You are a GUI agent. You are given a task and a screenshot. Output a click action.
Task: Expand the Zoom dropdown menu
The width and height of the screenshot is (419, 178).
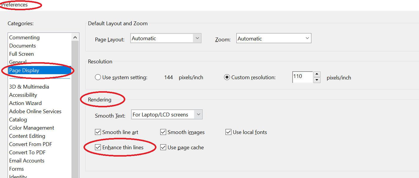pos(307,38)
